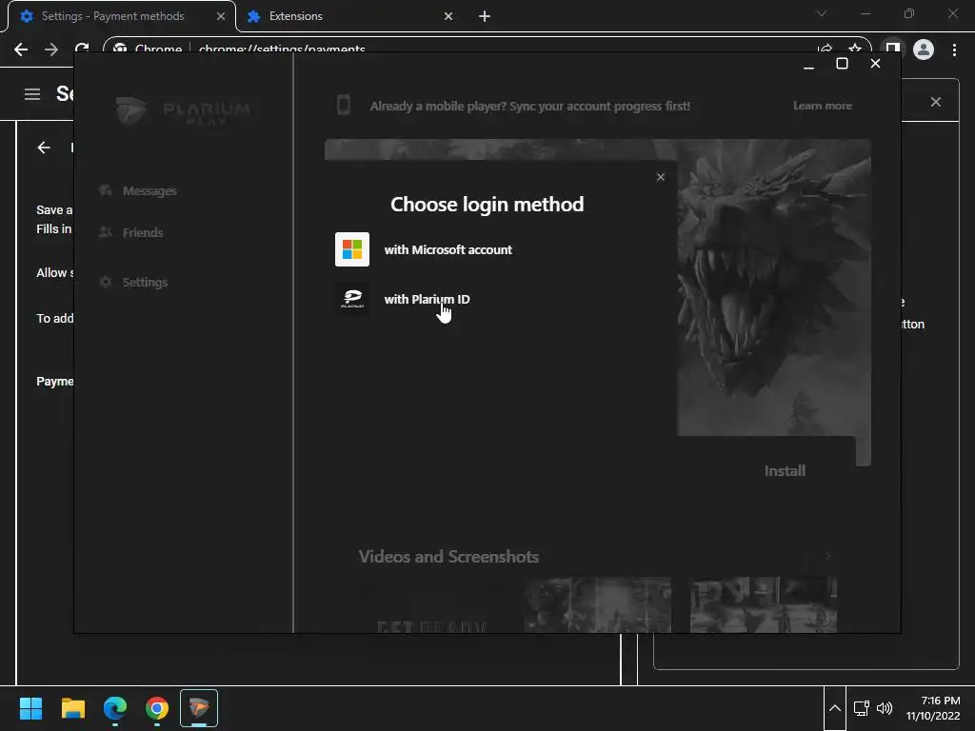Open a new Chrome tab

pyautogui.click(x=485, y=16)
